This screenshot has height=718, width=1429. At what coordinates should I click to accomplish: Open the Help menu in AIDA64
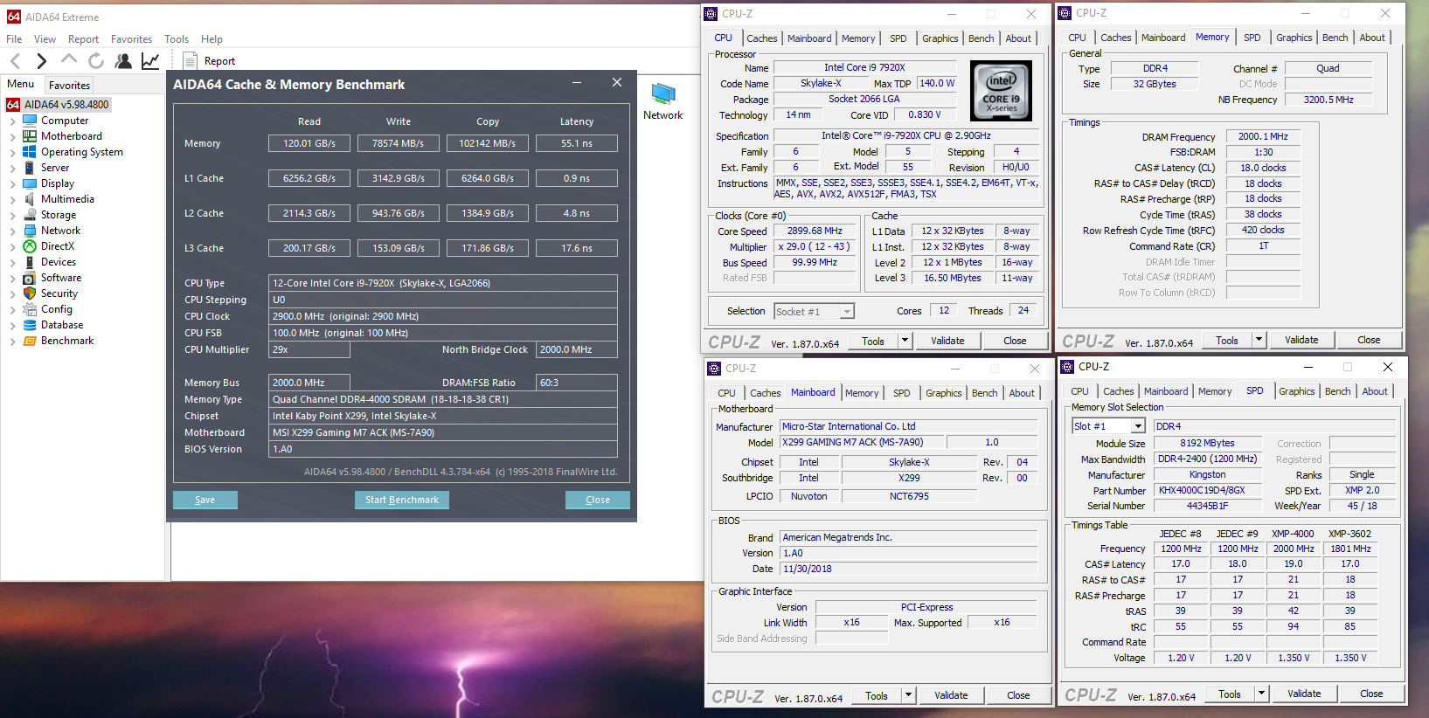[212, 39]
